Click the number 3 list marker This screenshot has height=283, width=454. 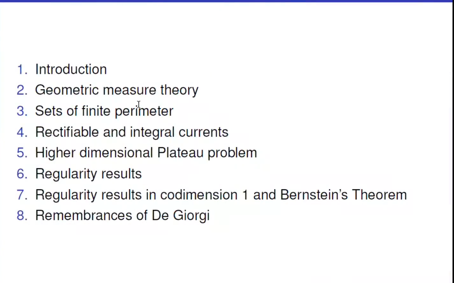[x=22, y=111]
